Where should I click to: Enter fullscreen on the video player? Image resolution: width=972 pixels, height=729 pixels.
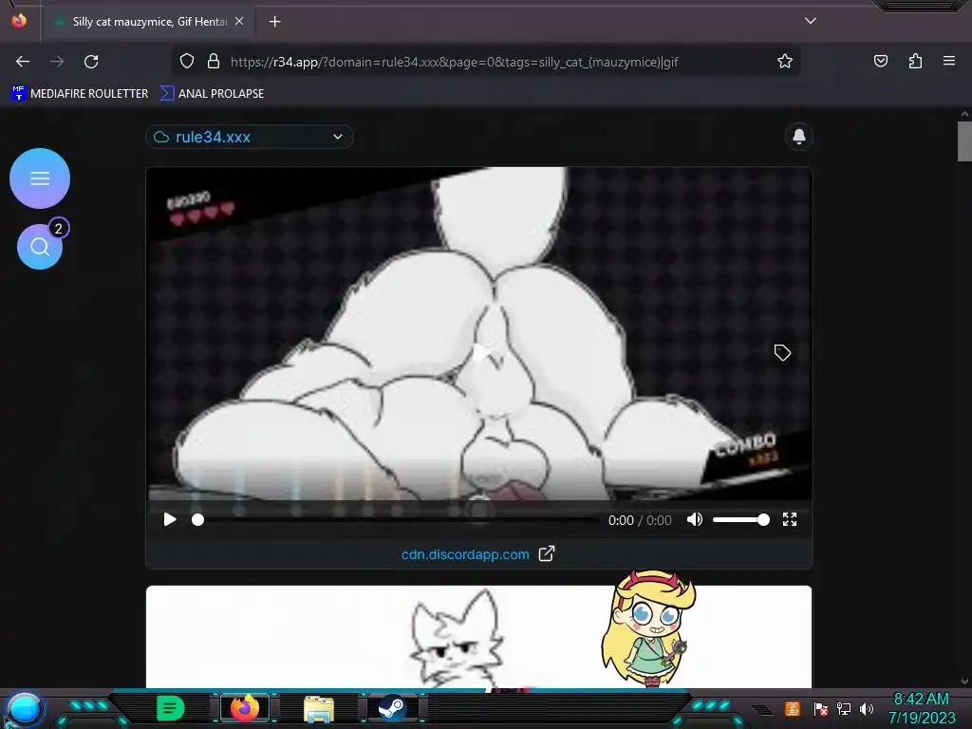pyautogui.click(x=789, y=519)
